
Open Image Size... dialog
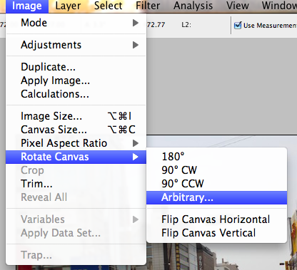[x=76, y=116]
